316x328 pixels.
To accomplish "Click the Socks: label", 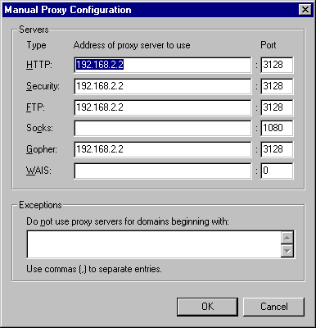I will pos(39,128).
